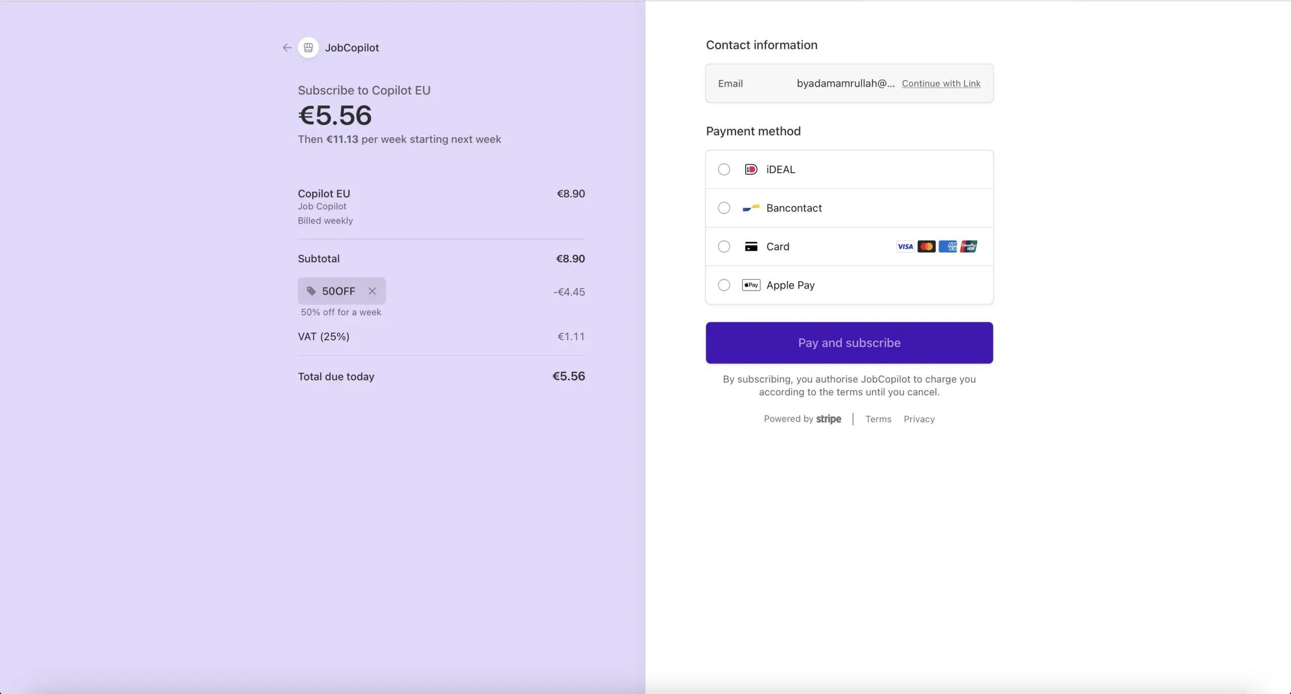This screenshot has height=694, width=1291.
Task: Click the email address field
Action: [845, 83]
